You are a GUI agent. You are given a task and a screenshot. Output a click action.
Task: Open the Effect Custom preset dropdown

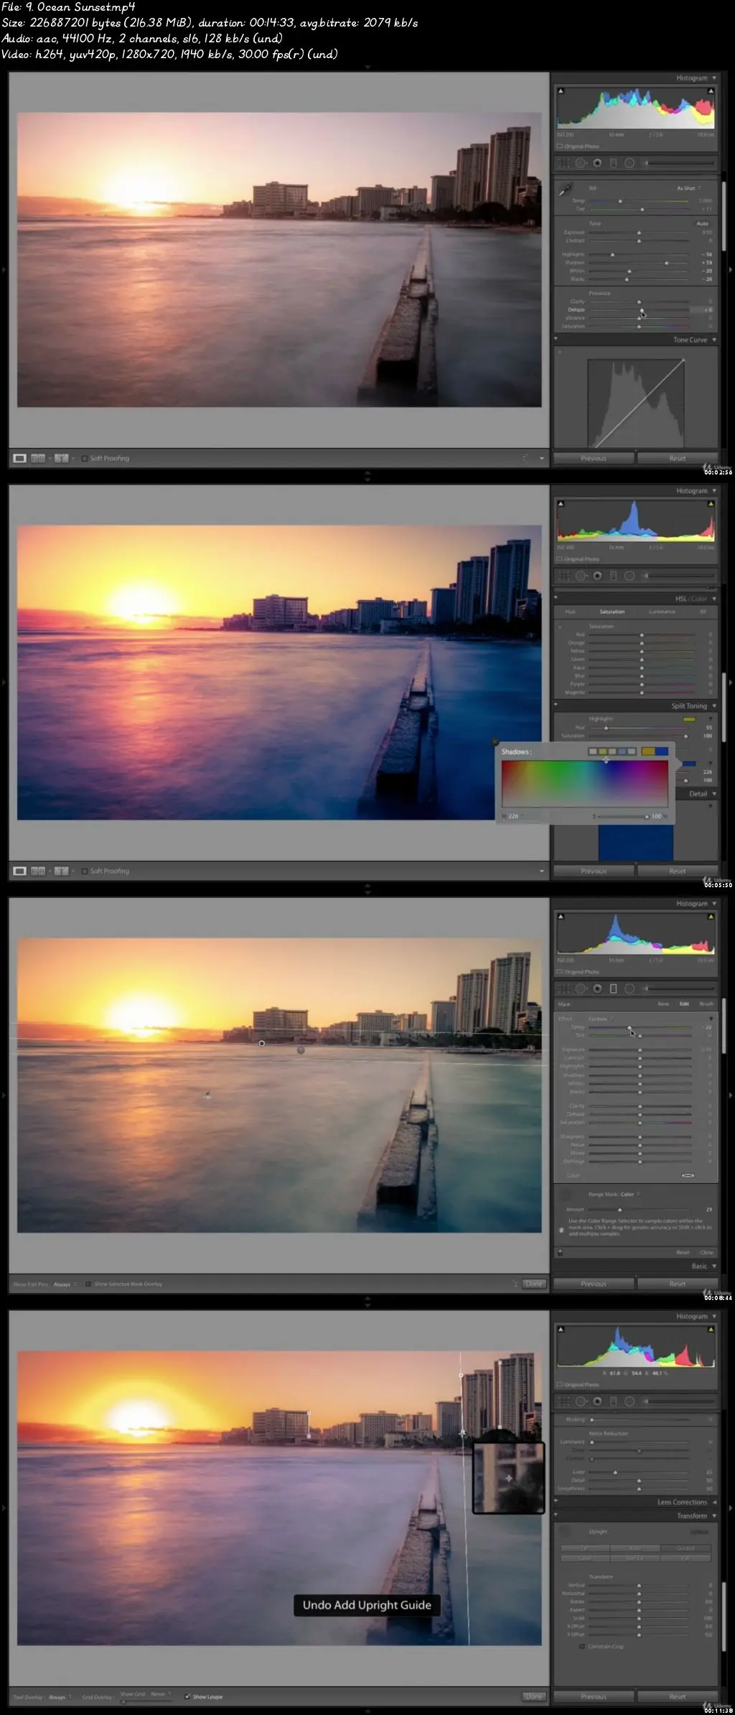(x=601, y=1019)
